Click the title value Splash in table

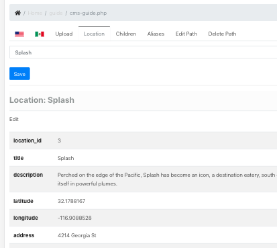66,158
